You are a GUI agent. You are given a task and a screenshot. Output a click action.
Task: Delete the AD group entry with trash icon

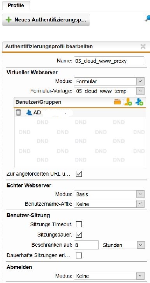point(18,112)
